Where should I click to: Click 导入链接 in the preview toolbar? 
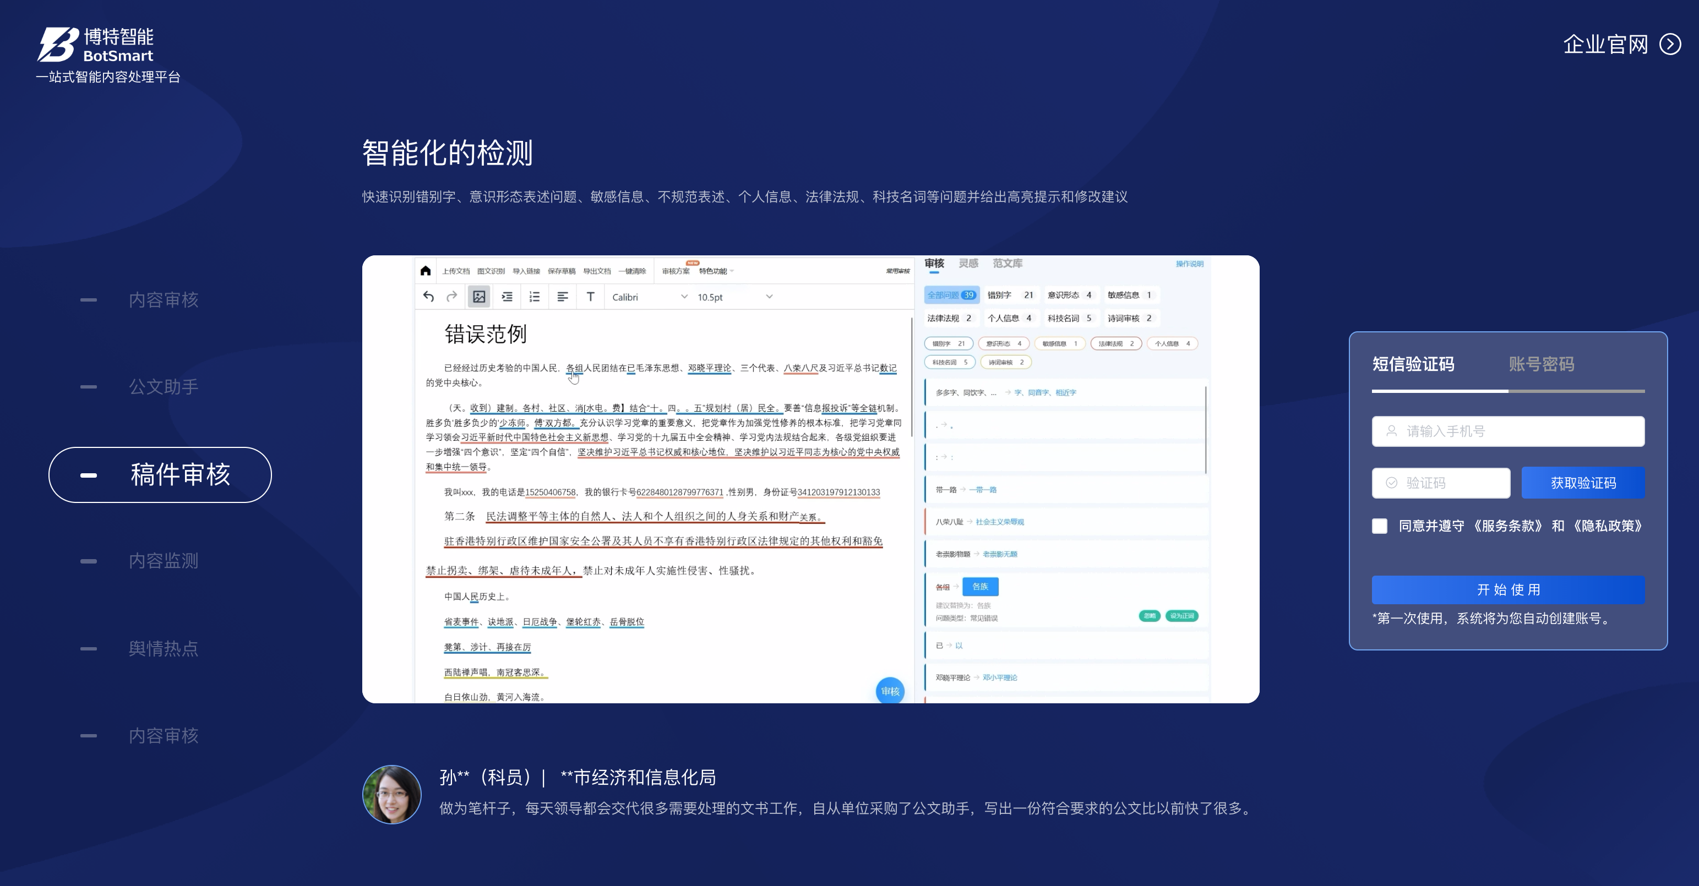(x=526, y=271)
